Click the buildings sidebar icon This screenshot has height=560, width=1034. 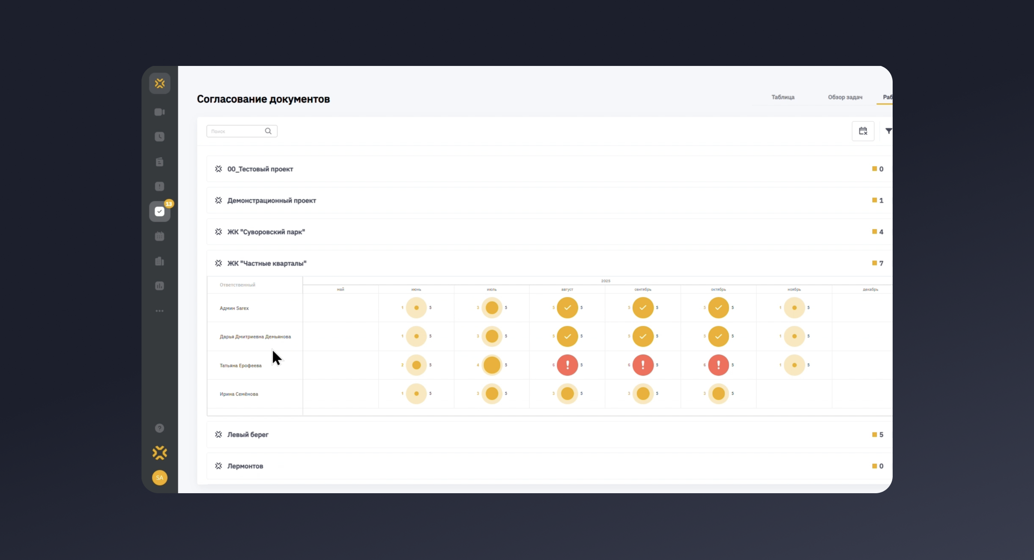click(x=159, y=261)
